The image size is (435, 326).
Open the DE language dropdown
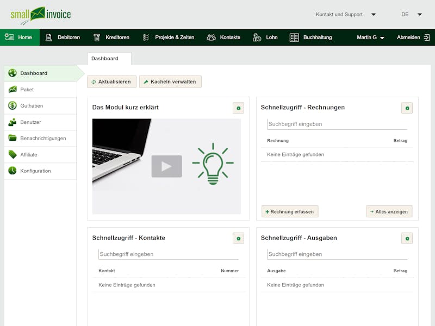click(411, 15)
